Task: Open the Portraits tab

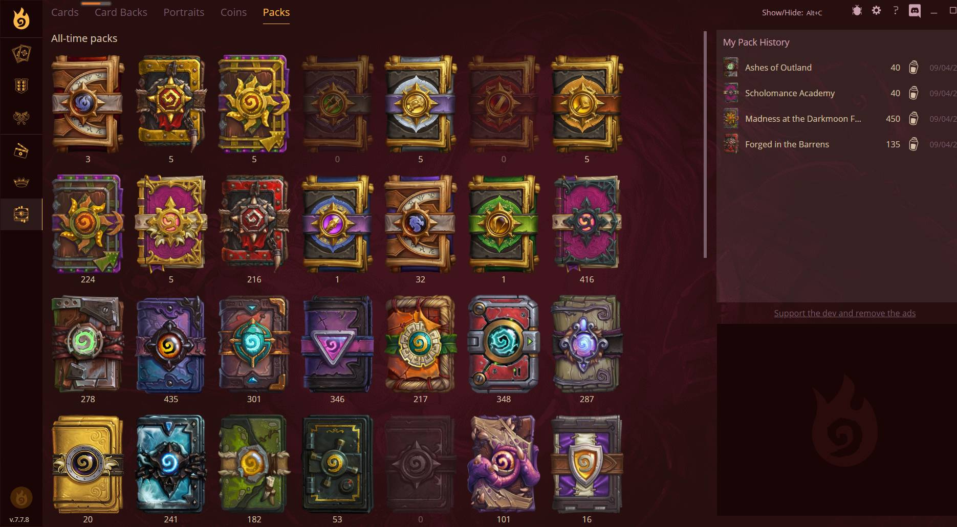Action: 184,12
